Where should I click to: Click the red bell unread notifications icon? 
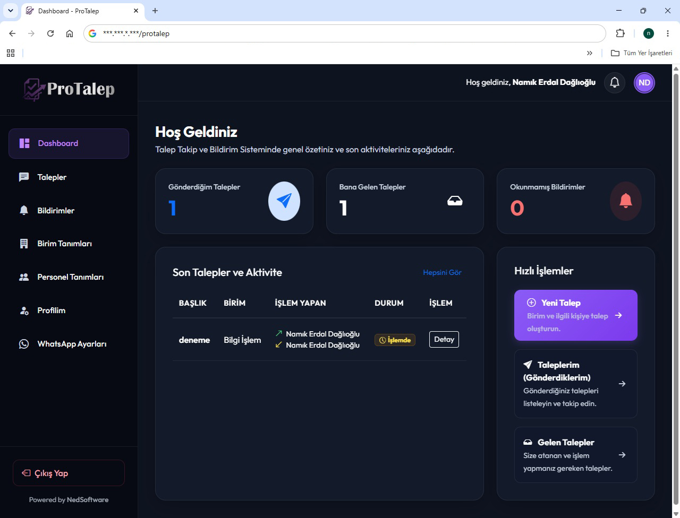(x=626, y=201)
